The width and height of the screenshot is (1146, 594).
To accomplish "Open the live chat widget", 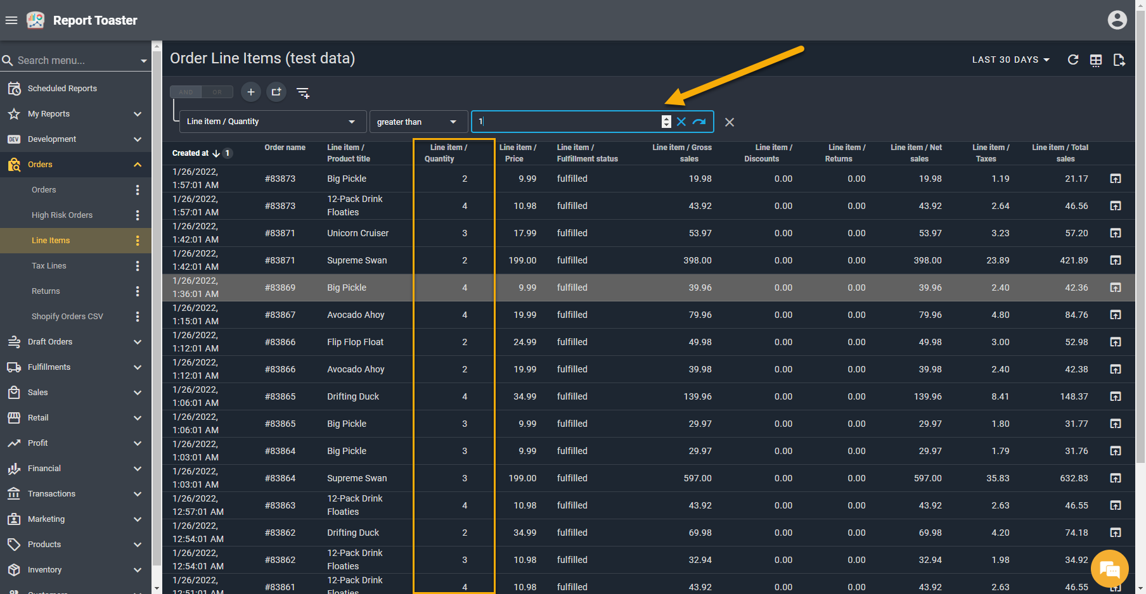I will (1109, 569).
